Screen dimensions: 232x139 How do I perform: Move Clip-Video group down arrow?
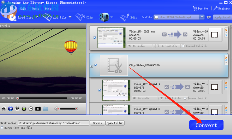tap(226, 62)
